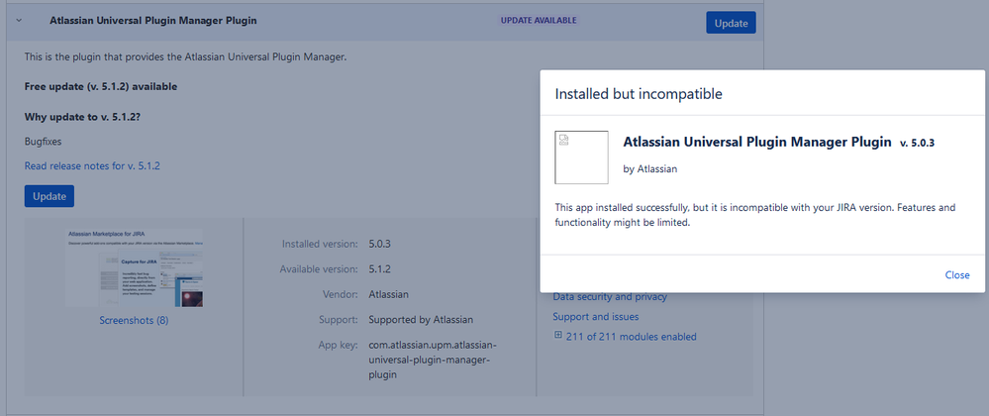
Task: Select the App key value text
Action: (x=434, y=360)
